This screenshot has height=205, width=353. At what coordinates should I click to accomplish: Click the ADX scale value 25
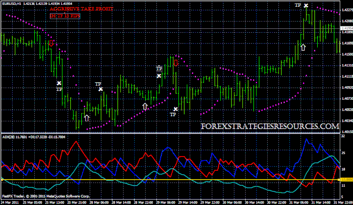(x=343, y=153)
